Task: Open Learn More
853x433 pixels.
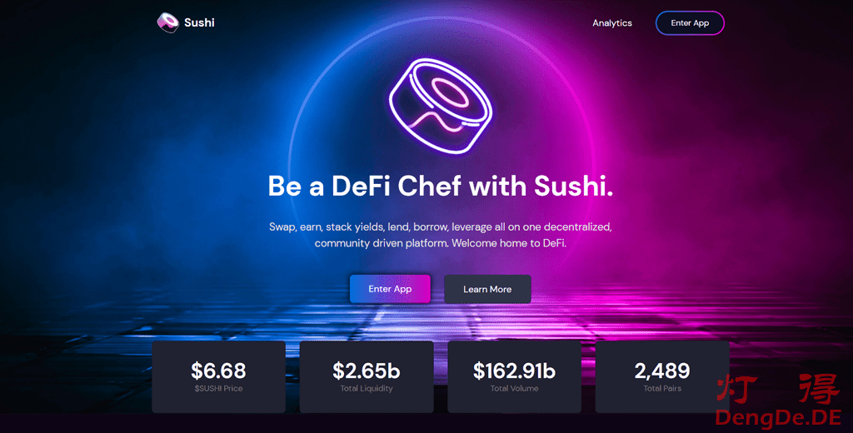Action: point(487,289)
